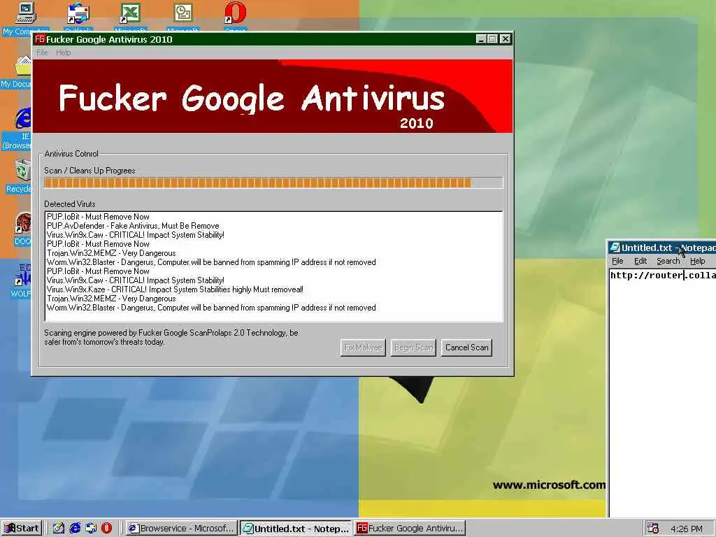Click the Fucker Google Antivirus 2010 banner
Screen dimensions: 716x537
pos(273,96)
